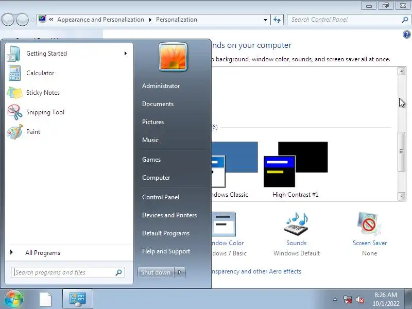Click the Search Control Panel magnifier icon
The image size is (412, 309).
coord(405,20)
